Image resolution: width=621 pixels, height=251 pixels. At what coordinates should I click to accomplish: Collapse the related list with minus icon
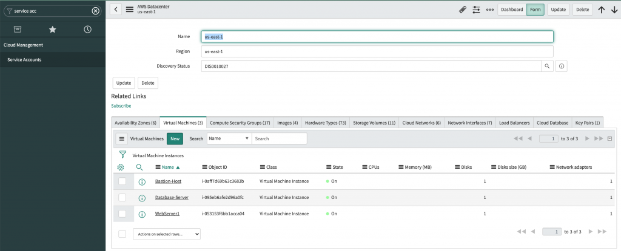[609, 139]
